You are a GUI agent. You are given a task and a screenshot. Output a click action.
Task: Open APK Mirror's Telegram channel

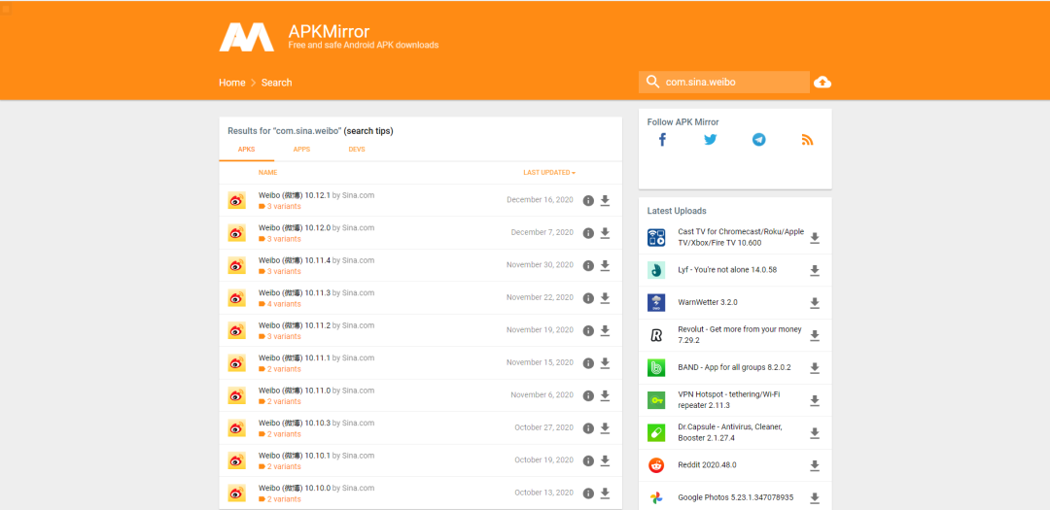pos(758,139)
